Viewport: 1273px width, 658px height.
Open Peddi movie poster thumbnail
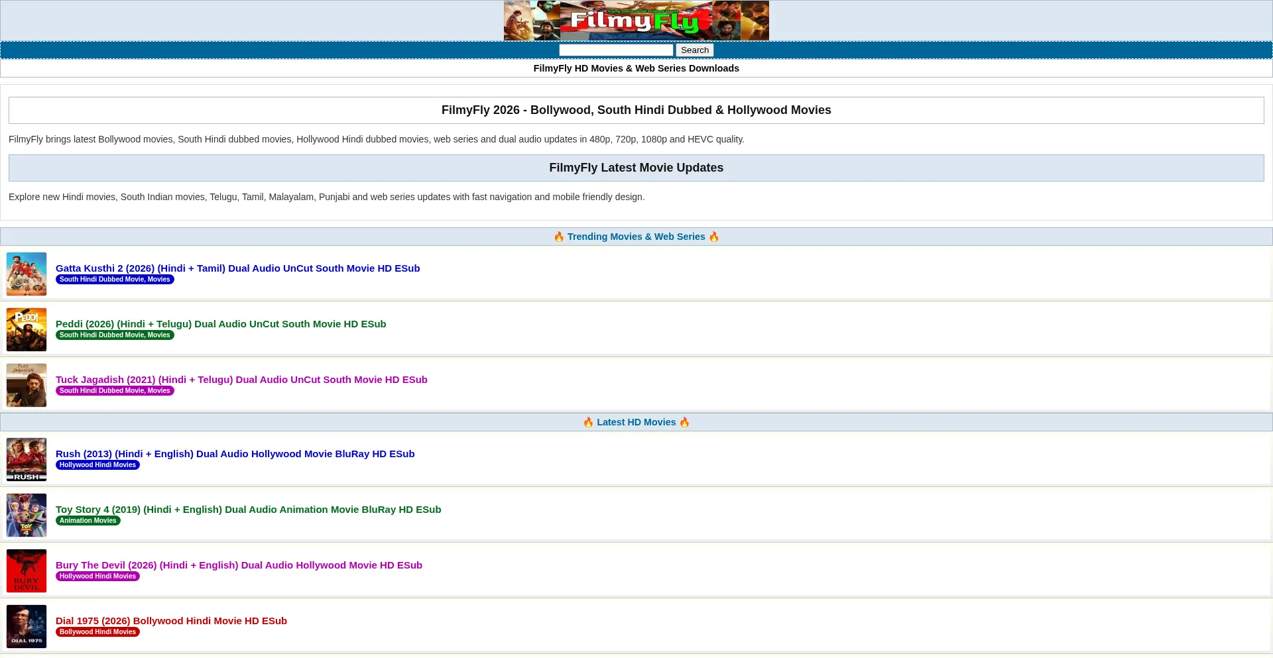(27, 329)
